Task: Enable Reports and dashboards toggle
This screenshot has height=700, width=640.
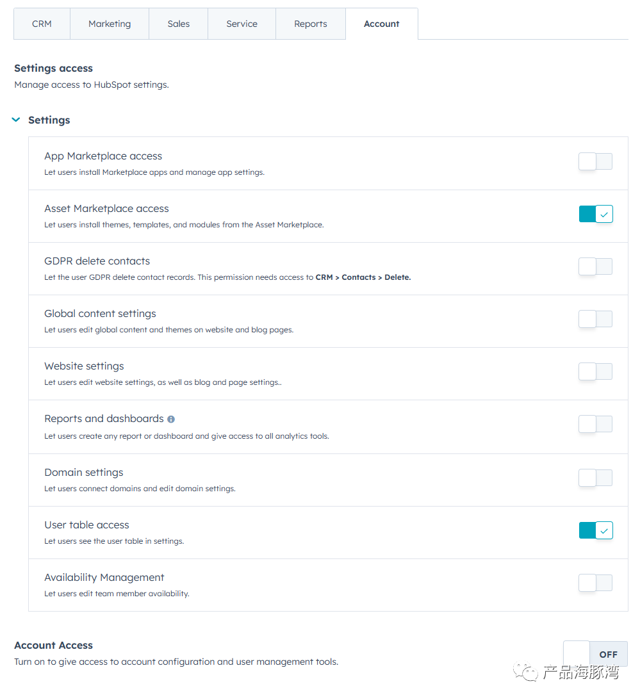Action: pos(595,424)
